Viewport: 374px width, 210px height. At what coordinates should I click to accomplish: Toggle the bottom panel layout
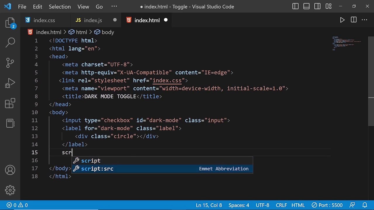[306, 6]
